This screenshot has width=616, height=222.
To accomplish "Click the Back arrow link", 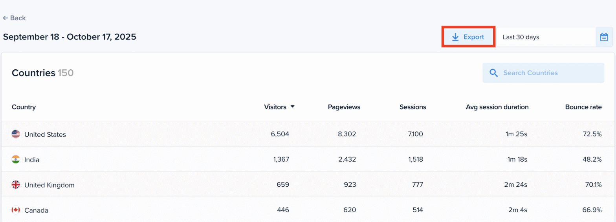I will (14, 18).
